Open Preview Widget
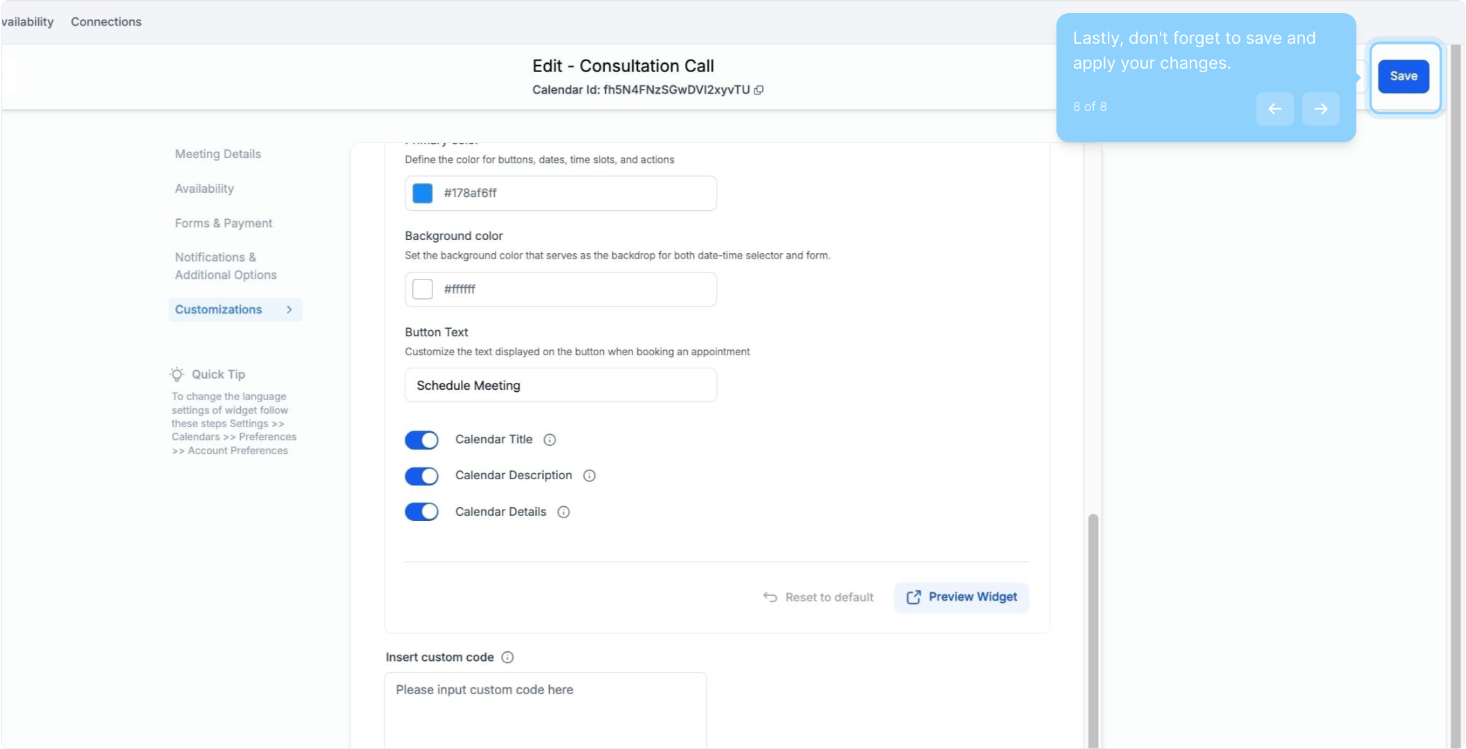The image size is (1466, 749). pos(961,597)
